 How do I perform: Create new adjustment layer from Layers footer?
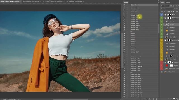(177, 99)
